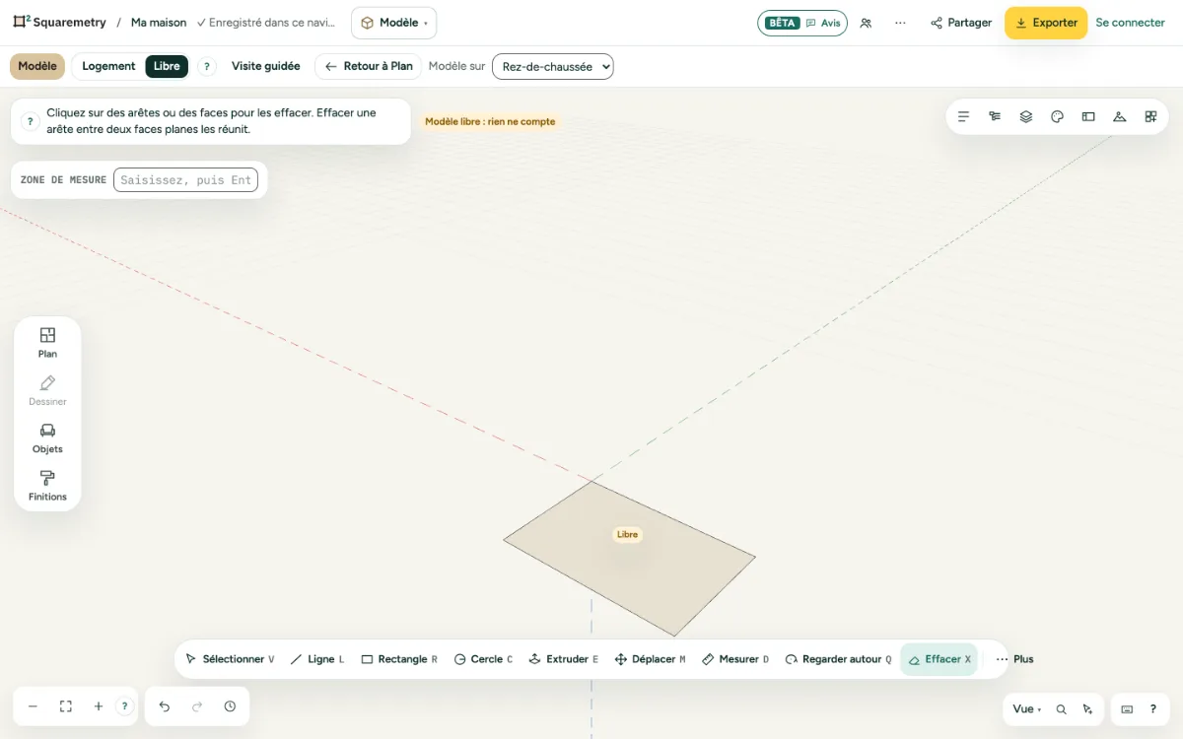Screen dimensions: 1183x739
Task: Choose the Sélectionner arrow tool
Action: coord(230,659)
